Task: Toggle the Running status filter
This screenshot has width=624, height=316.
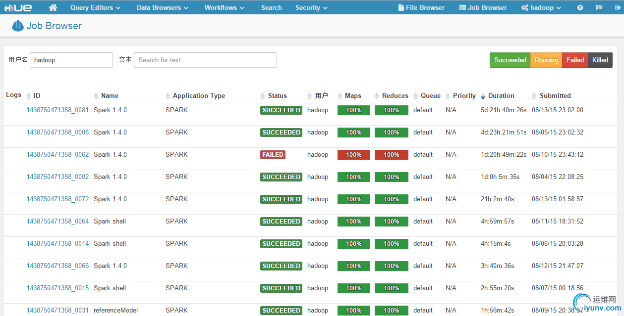Action: (546, 60)
